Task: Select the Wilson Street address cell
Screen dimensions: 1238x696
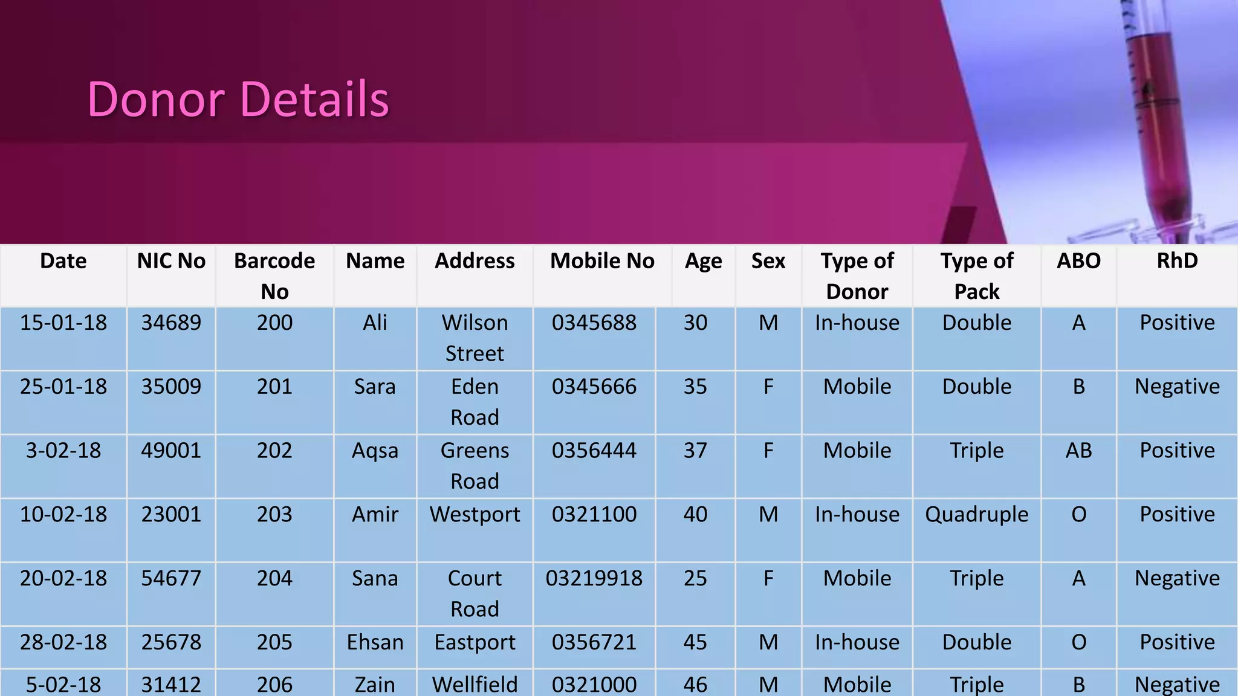Action: pyautogui.click(x=475, y=338)
